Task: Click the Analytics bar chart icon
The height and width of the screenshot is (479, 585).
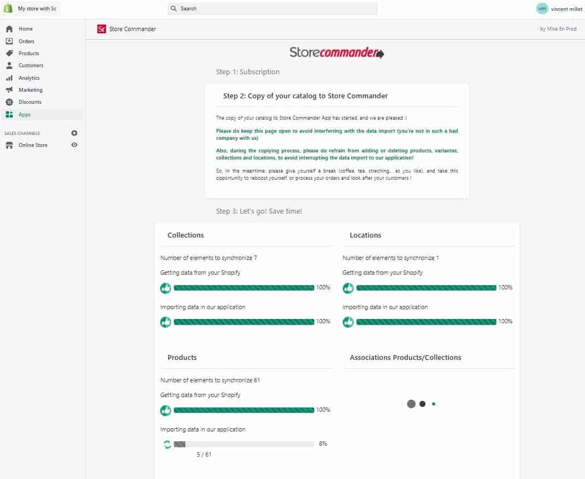Action: coord(9,78)
